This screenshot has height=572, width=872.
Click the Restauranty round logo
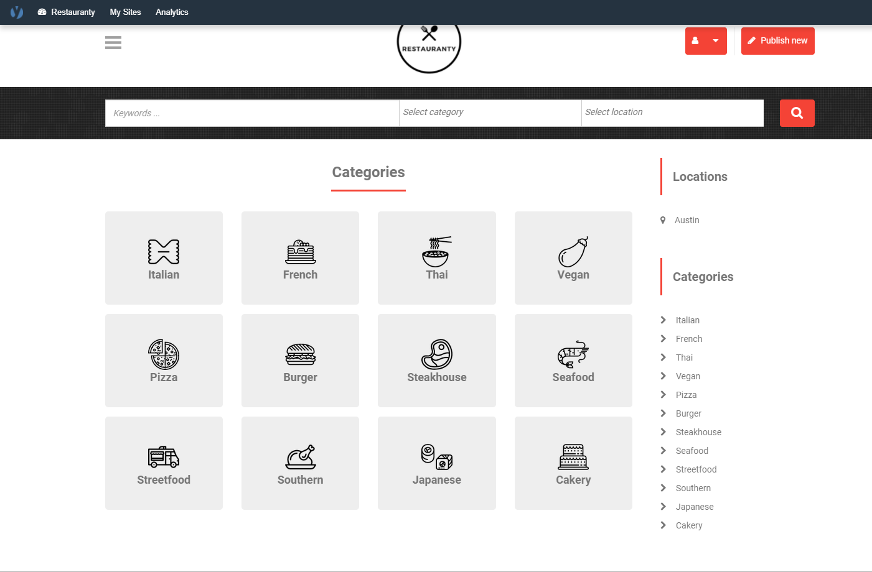click(429, 49)
